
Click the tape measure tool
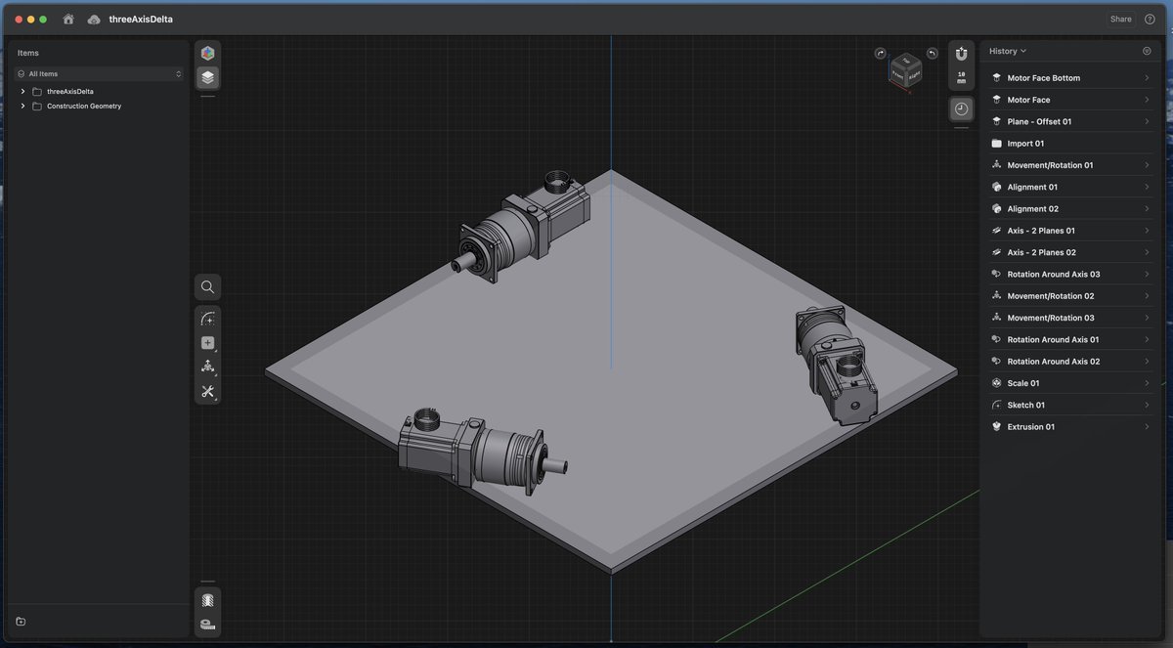207,625
